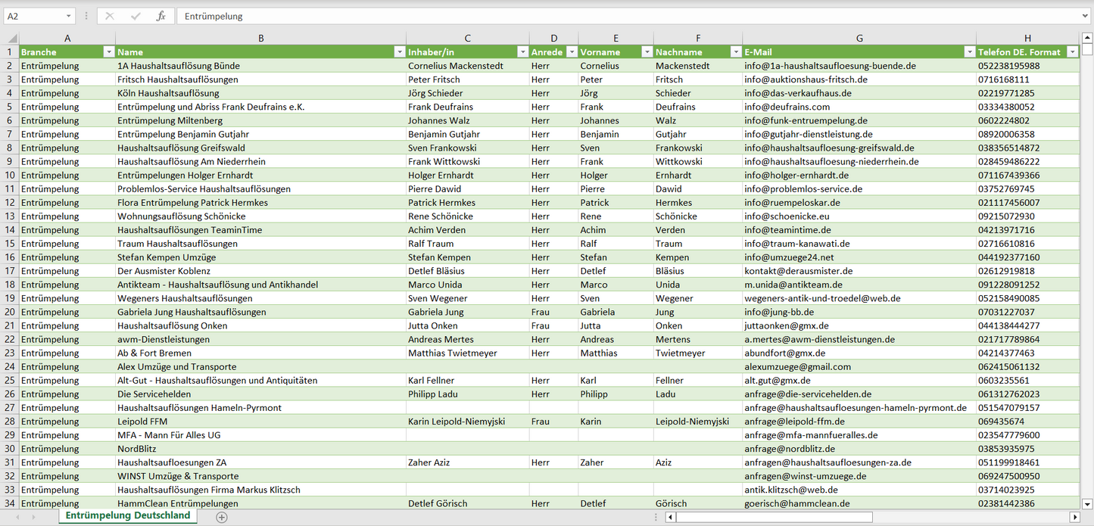Open the Name Box dropdown arrow
This screenshot has height=526, width=1094.
68,16
